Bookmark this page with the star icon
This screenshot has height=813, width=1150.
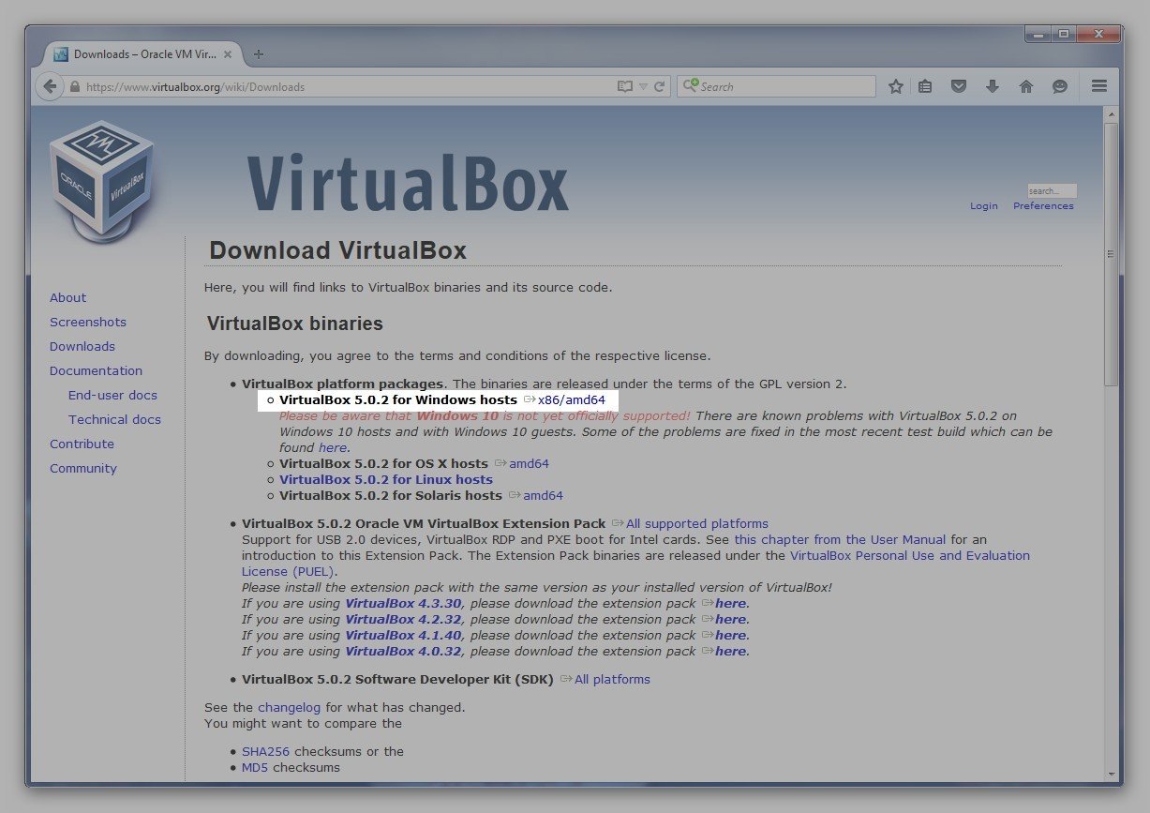pyautogui.click(x=896, y=86)
